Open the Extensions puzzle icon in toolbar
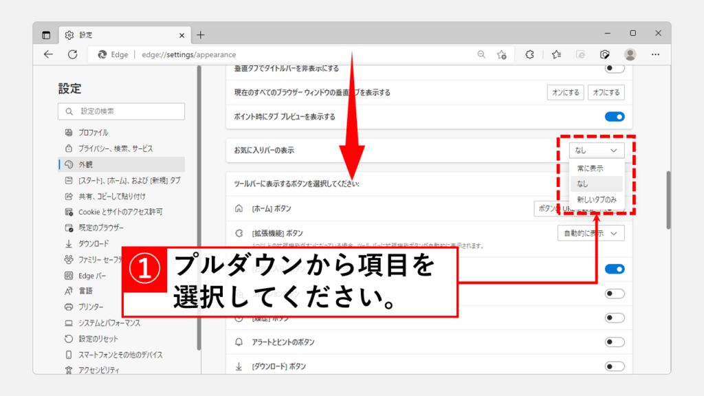The height and width of the screenshot is (396, 704). pos(530,55)
